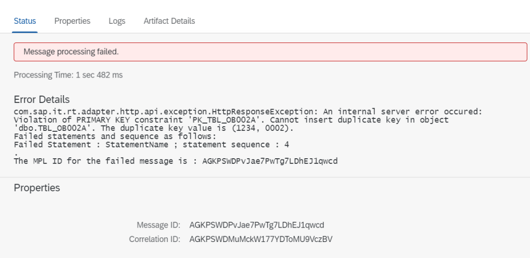530x258 pixels.
Task: Click the Error Details heading
Action: (41, 99)
